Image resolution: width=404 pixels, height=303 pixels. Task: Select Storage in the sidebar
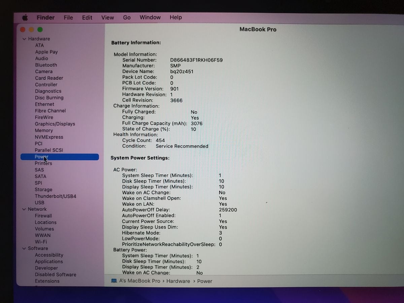coord(43,190)
